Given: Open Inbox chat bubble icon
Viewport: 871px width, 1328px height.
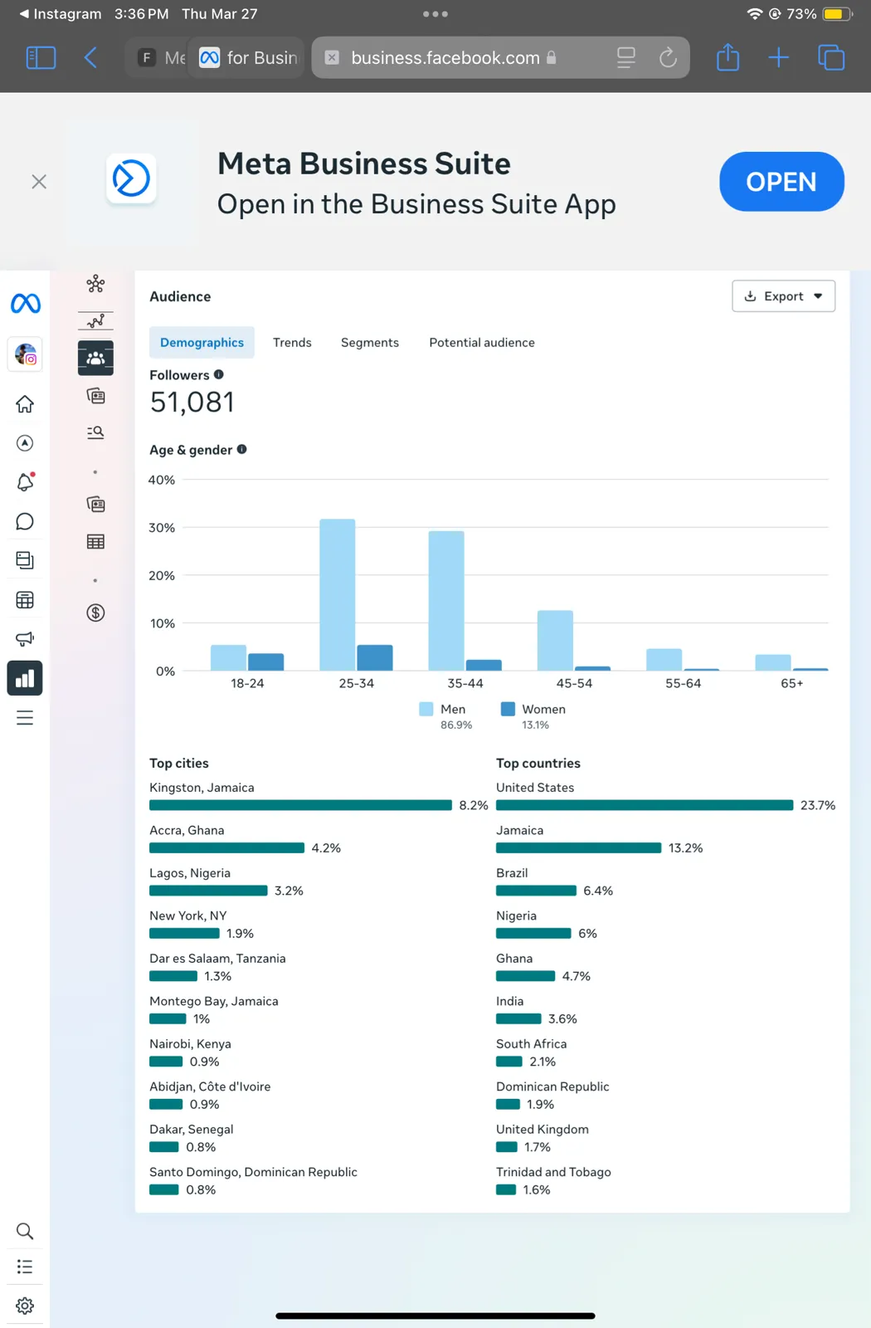Looking at the screenshot, I should click(x=25, y=521).
